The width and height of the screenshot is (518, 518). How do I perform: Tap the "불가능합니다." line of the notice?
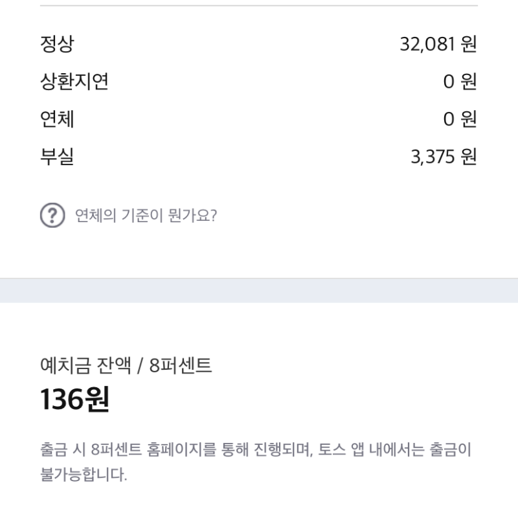84,475
